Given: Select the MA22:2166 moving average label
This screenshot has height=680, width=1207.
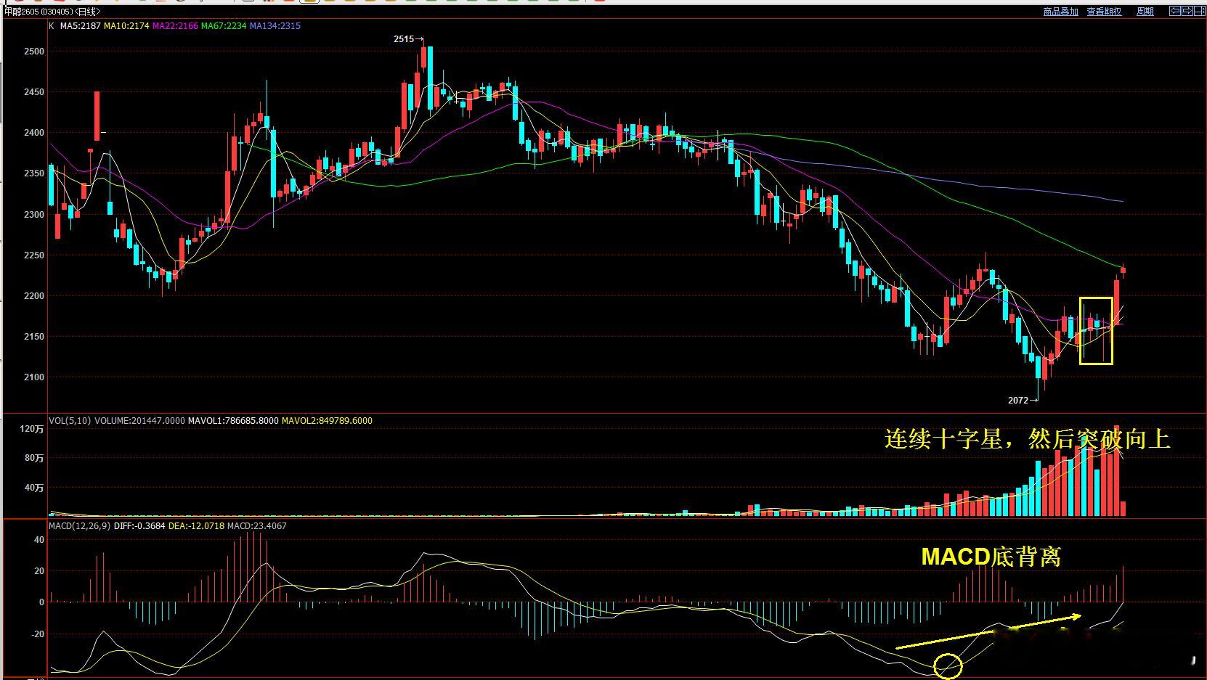Looking at the screenshot, I should pyautogui.click(x=175, y=26).
